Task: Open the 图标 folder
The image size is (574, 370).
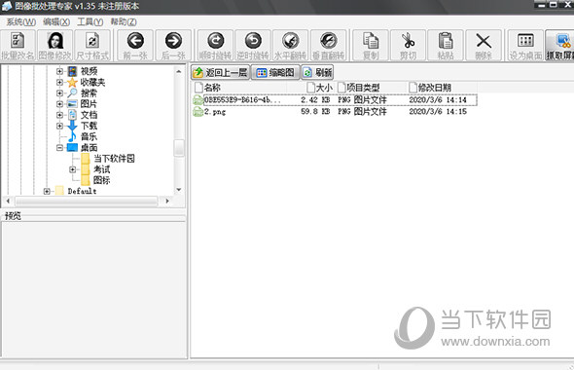Action: coord(102,180)
